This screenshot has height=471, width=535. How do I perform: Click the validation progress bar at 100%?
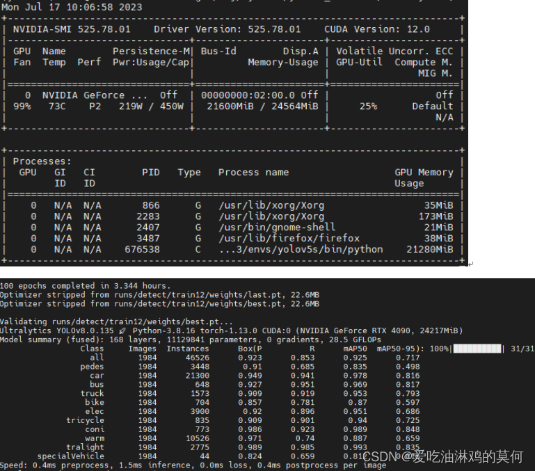point(477,349)
